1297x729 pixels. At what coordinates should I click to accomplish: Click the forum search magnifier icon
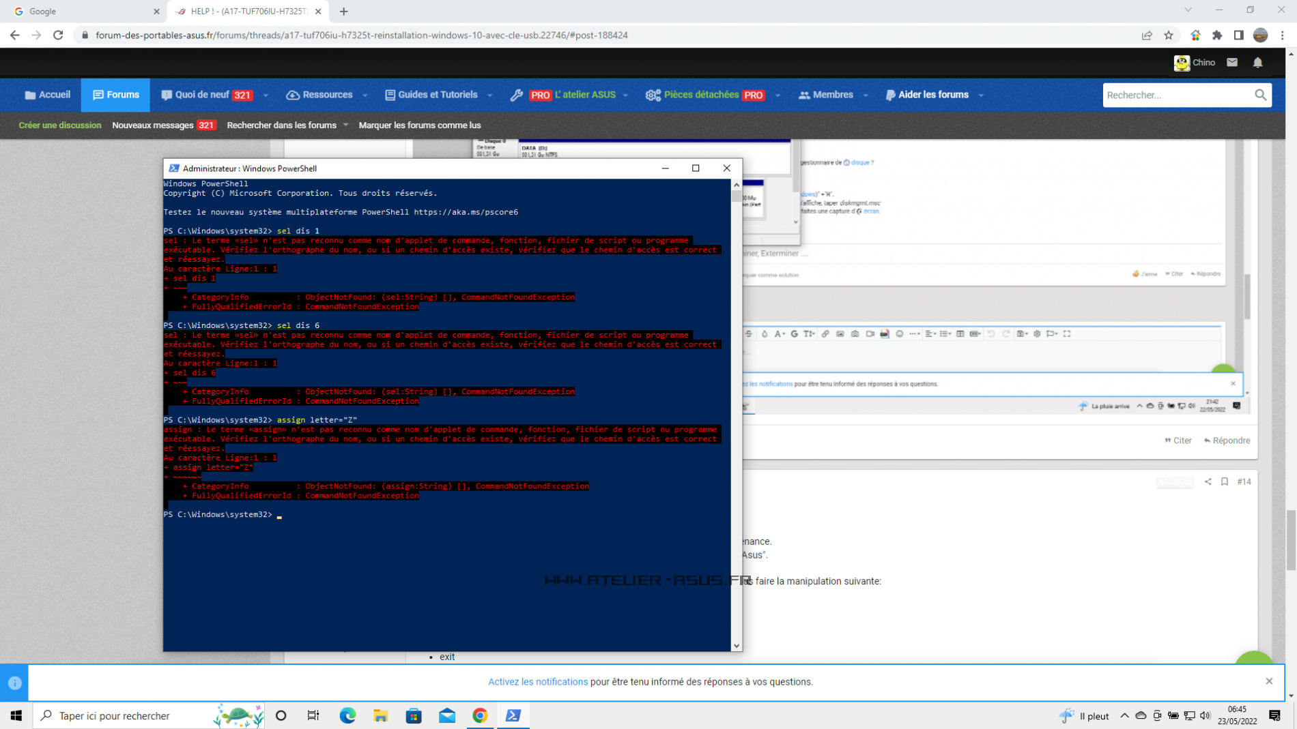pyautogui.click(x=1260, y=95)
